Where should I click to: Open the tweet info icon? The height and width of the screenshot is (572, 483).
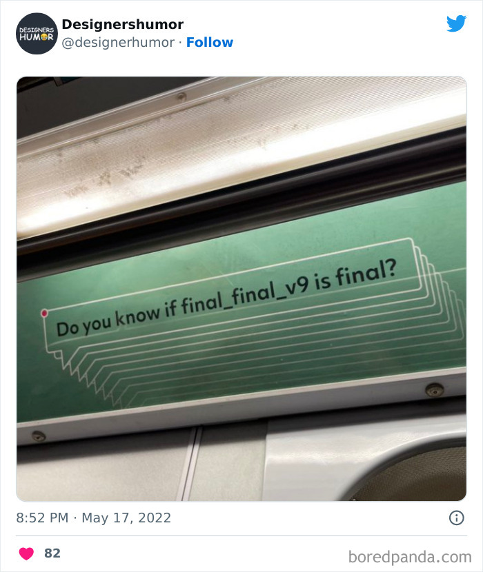pos(456,518)
